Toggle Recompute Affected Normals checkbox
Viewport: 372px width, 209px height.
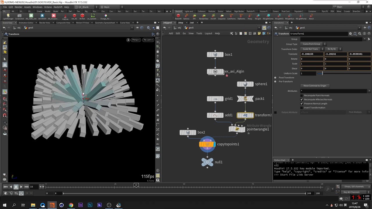301,100
